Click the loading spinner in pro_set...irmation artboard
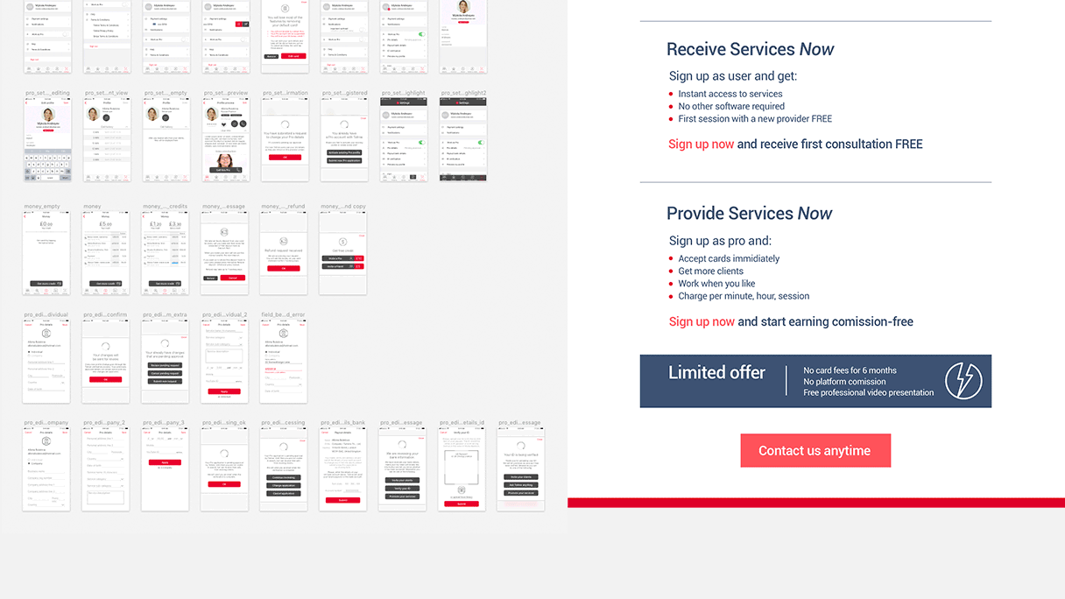Screen dimensions: 1065x599 (284, 125)
